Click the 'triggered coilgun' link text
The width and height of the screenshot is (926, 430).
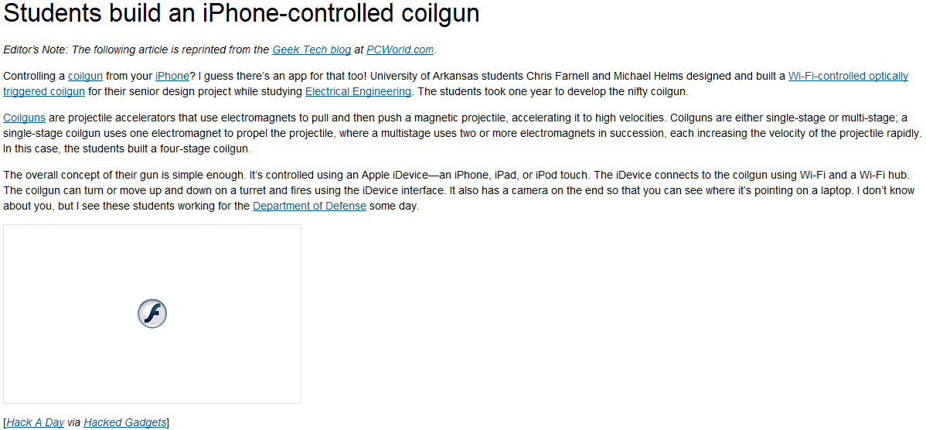[44, 91]
